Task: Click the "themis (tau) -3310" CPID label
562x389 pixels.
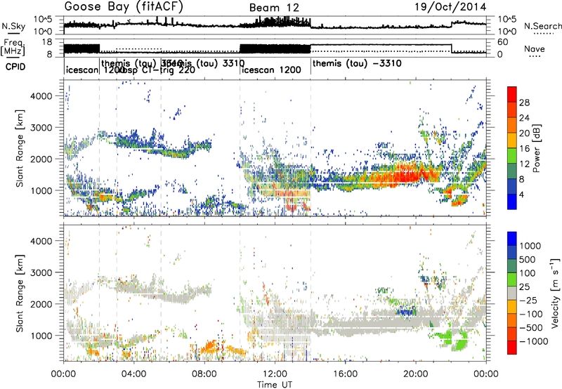Action: click(357, 64)
